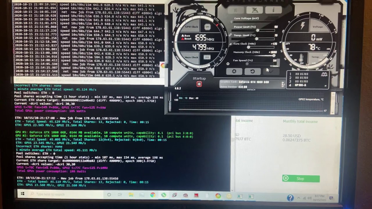Image resolution: width=372 pixels, height=209 pixels.
Task: Click the Driver Version 432.00 text
Action: [x=234, y=87]
